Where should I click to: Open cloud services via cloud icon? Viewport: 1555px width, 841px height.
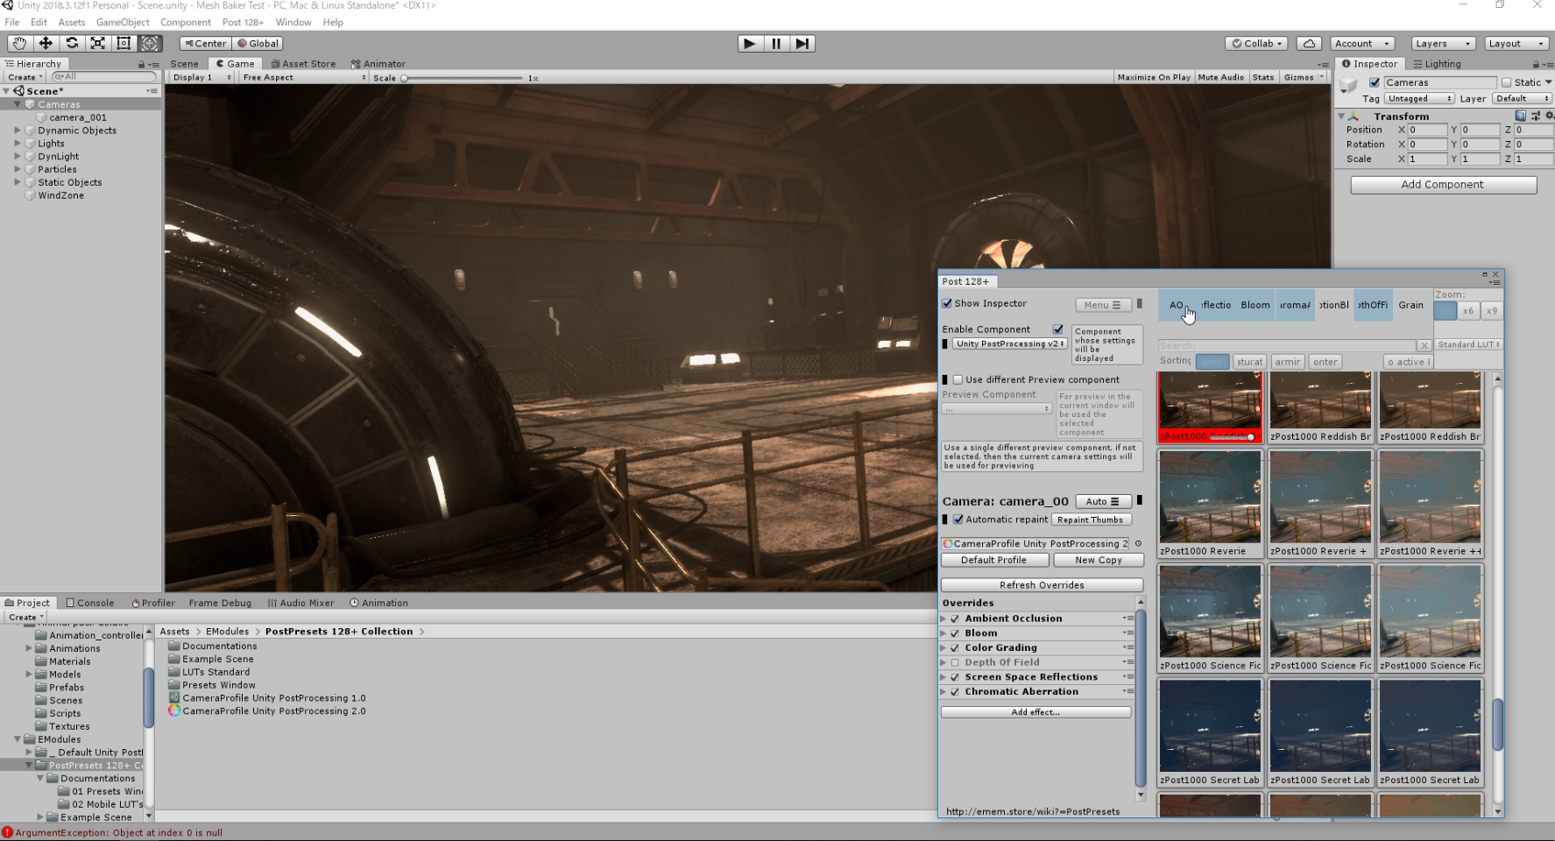click(x=1309, y=44)
